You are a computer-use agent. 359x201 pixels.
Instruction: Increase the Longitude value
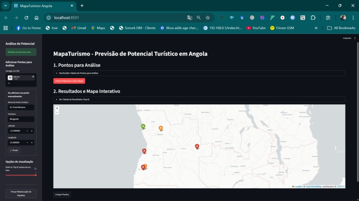click(32, 142)
